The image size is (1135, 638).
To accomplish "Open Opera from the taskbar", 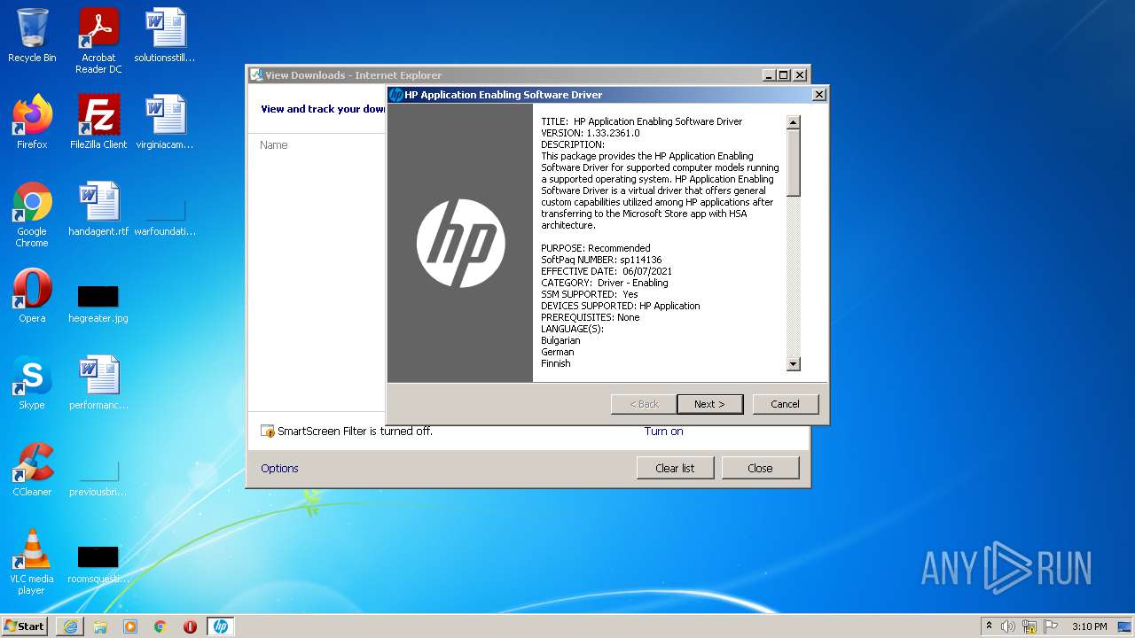I will click(x=190, y=626).
